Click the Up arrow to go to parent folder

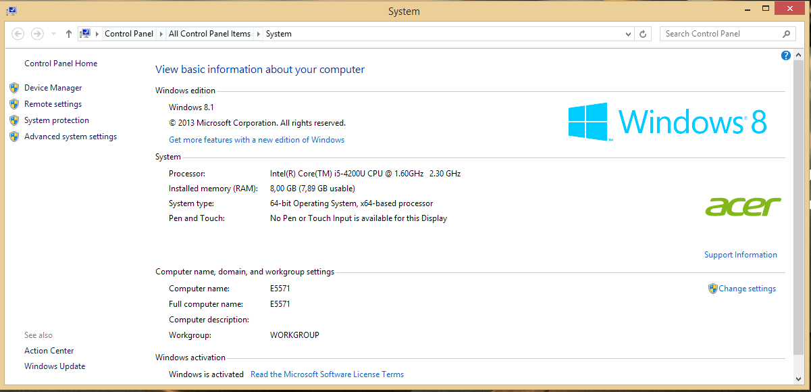coord(68,34)
